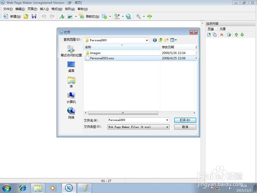The width and height of the screenshot is (257, 193).
Task: Add new page icon in site panel
Action: coord(209,35)
